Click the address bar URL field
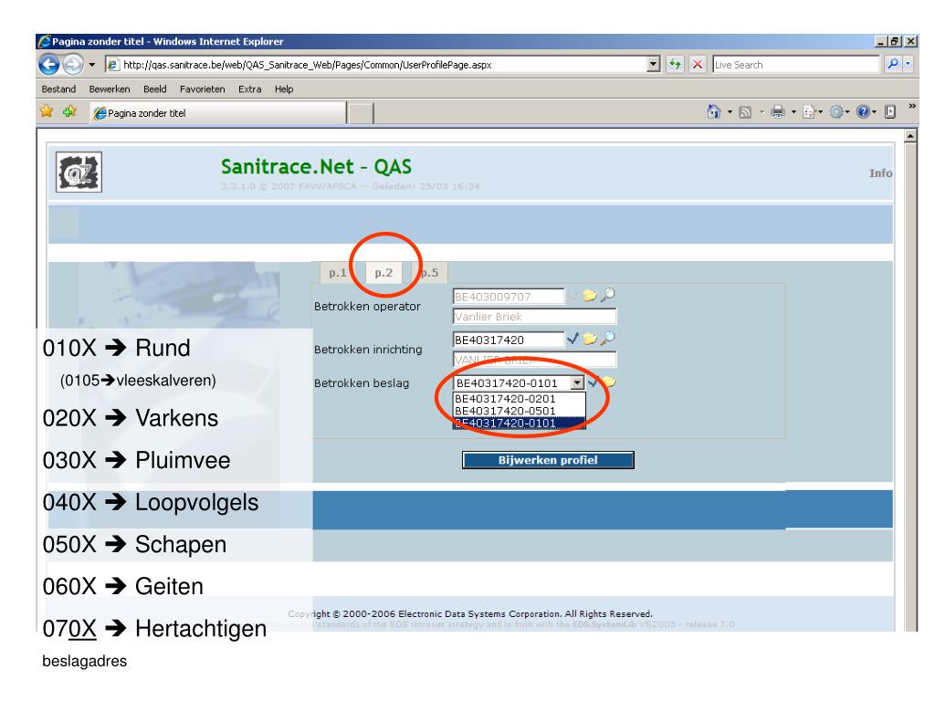 375,65
